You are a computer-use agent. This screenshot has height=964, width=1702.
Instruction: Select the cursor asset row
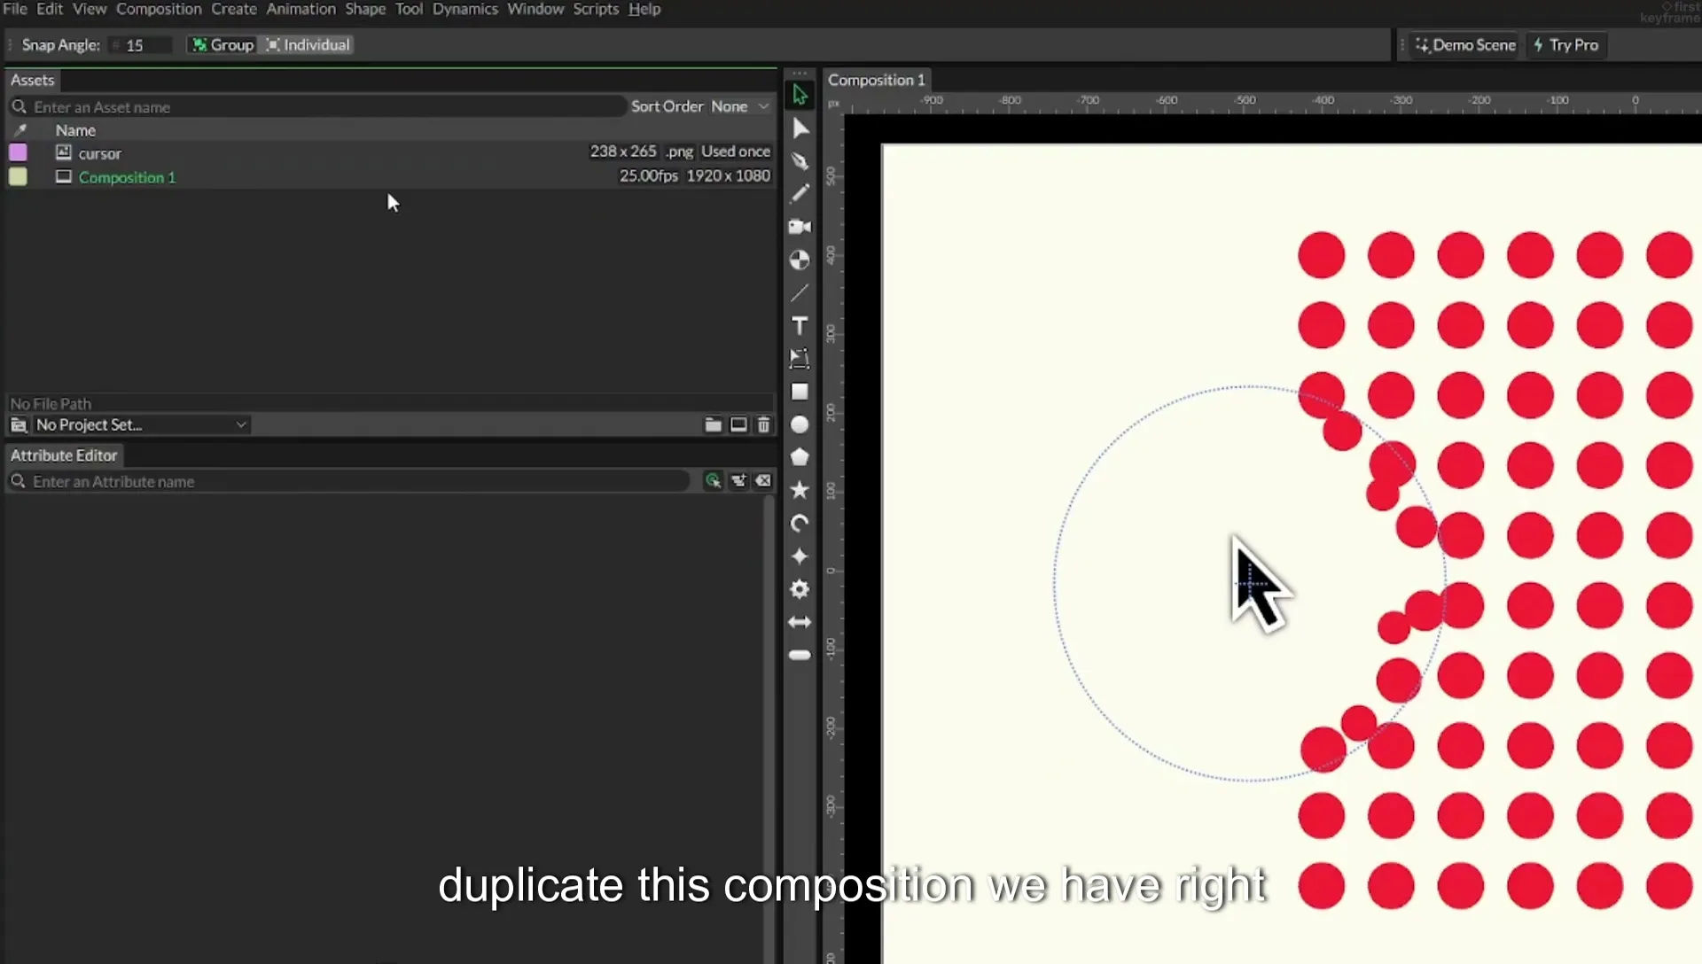(390, 152)
